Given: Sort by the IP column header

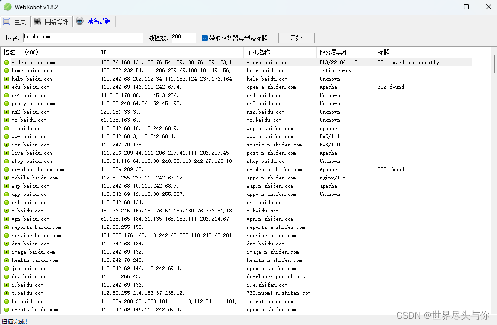Looking at the screenshot, I should [x=171, y=52].
